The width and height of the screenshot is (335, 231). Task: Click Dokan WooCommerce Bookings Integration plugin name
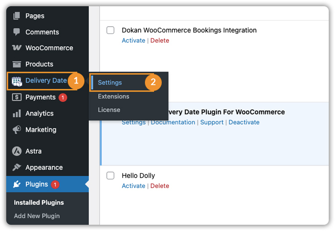(189, 30)
